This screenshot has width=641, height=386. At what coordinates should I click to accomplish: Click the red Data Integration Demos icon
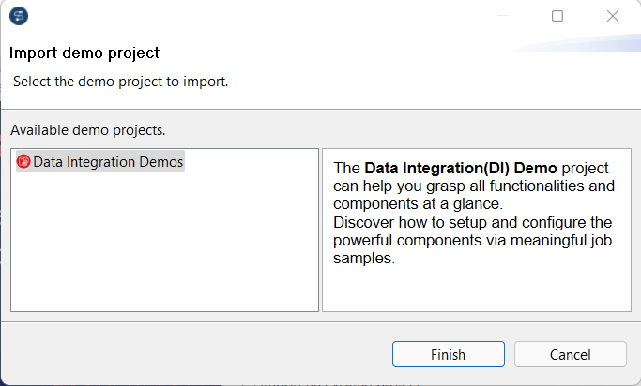[23, 162]
